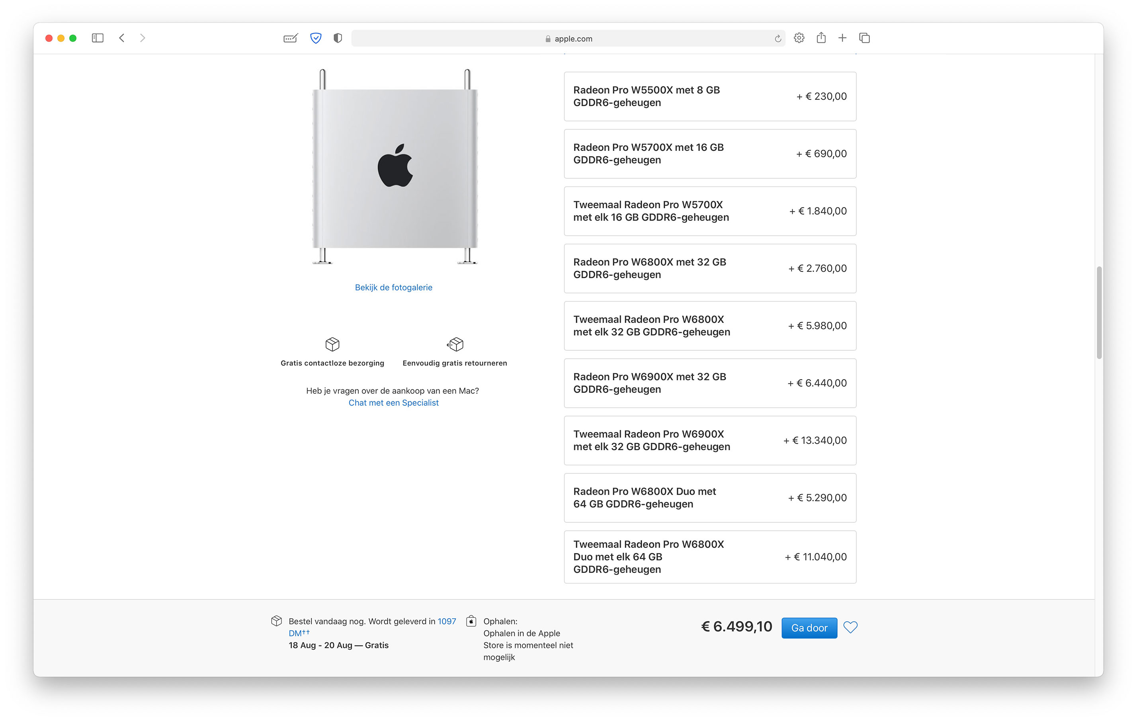
Task: Click the total price € 6.499,10
Action: coord(737,627)
